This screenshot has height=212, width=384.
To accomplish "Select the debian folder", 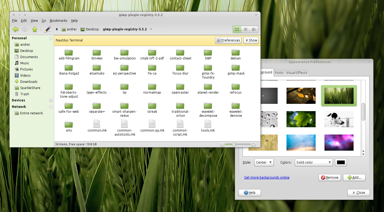I will pyautogui.click(x=236, y=55).
